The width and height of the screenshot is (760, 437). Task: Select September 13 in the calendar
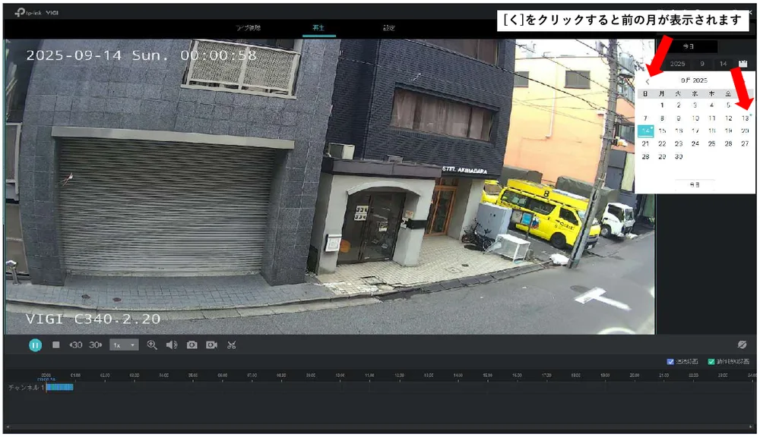[745, 118]
